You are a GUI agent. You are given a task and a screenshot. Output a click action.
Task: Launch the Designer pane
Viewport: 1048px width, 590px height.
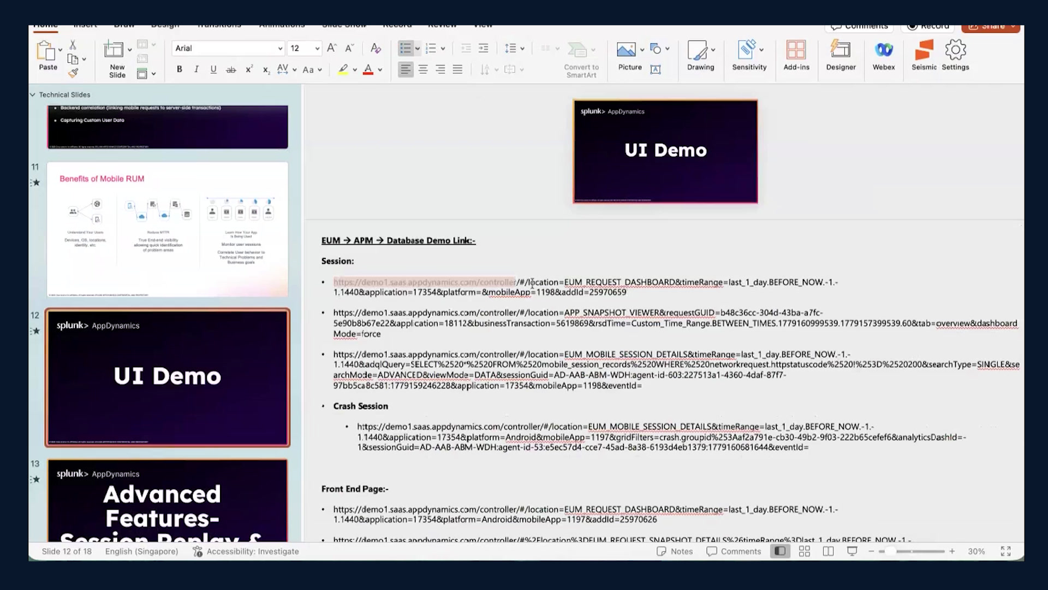[841, 56]
